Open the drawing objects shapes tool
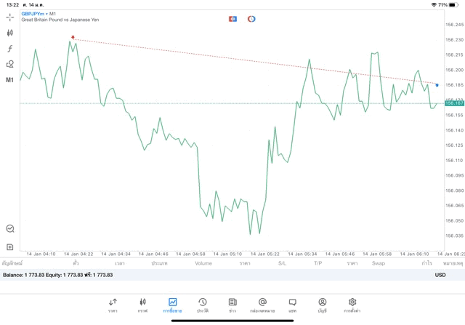 pyautogui.click(x=10, y=64)
